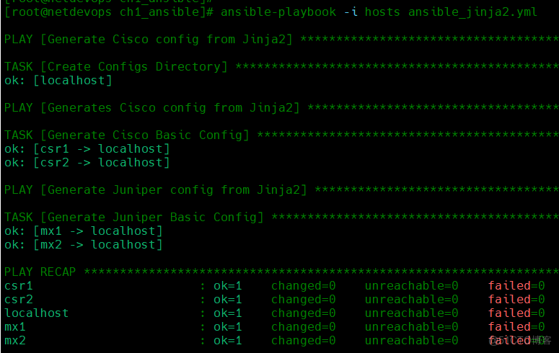Click the csr2 hostname in the recap

click(x=19, y=300)
